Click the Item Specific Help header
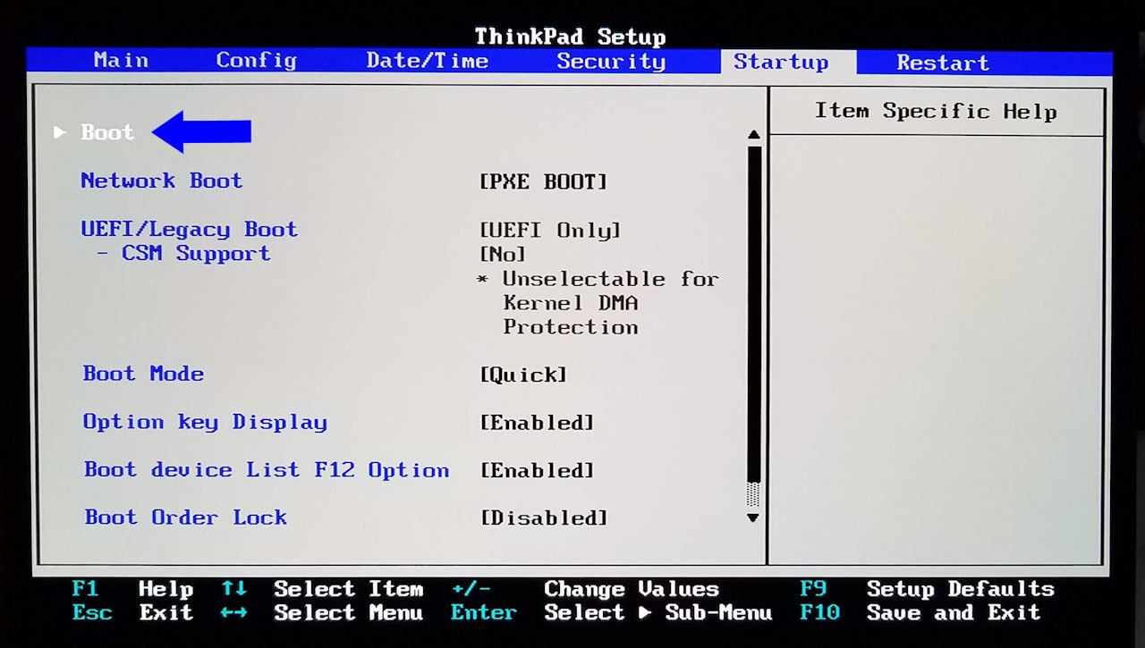 tap(936, 112)
